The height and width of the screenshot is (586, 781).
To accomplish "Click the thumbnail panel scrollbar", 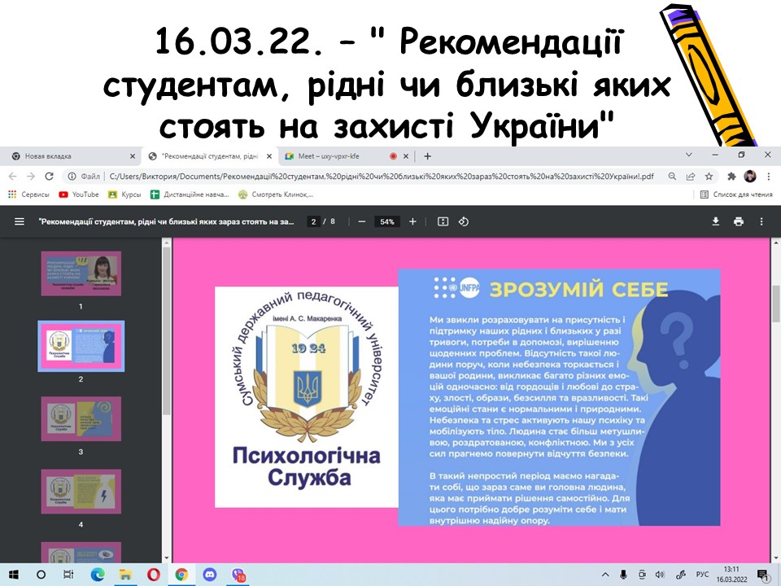I will coord(166,331).
